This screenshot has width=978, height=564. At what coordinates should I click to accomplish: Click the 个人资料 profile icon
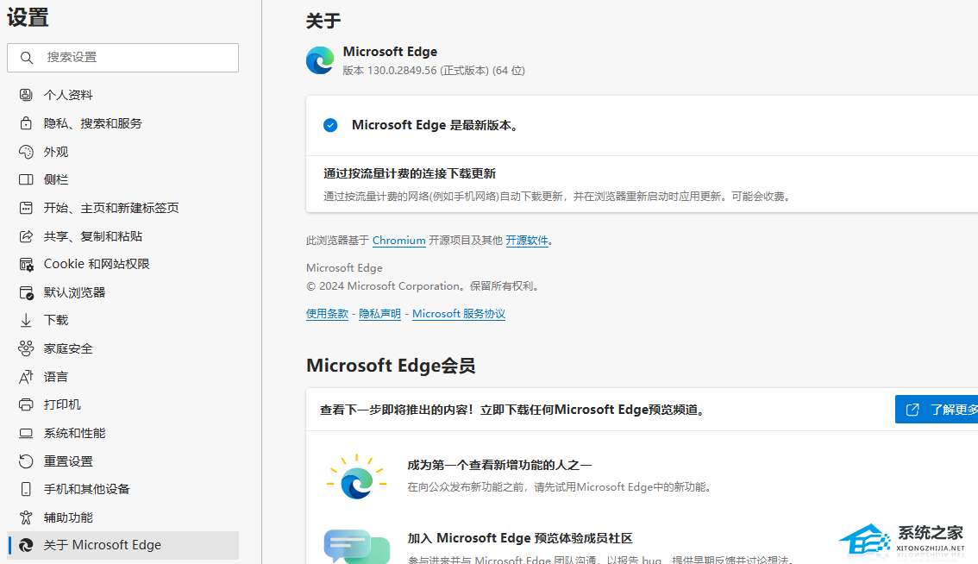click(26, 95)
